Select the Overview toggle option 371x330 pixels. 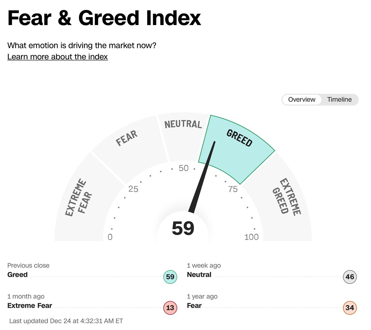pos(301,100)
